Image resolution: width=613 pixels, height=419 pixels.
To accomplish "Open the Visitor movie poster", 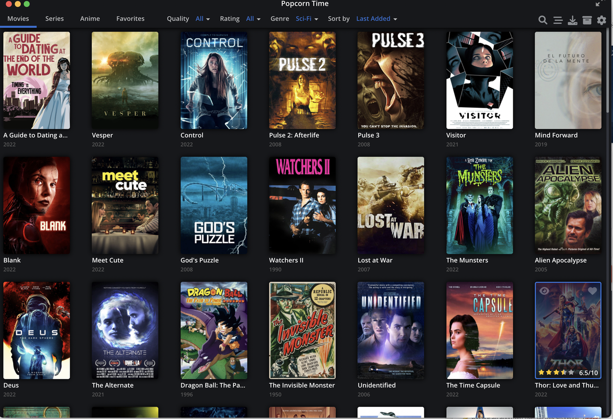I will pyautogui.click(x=480, y=81).
